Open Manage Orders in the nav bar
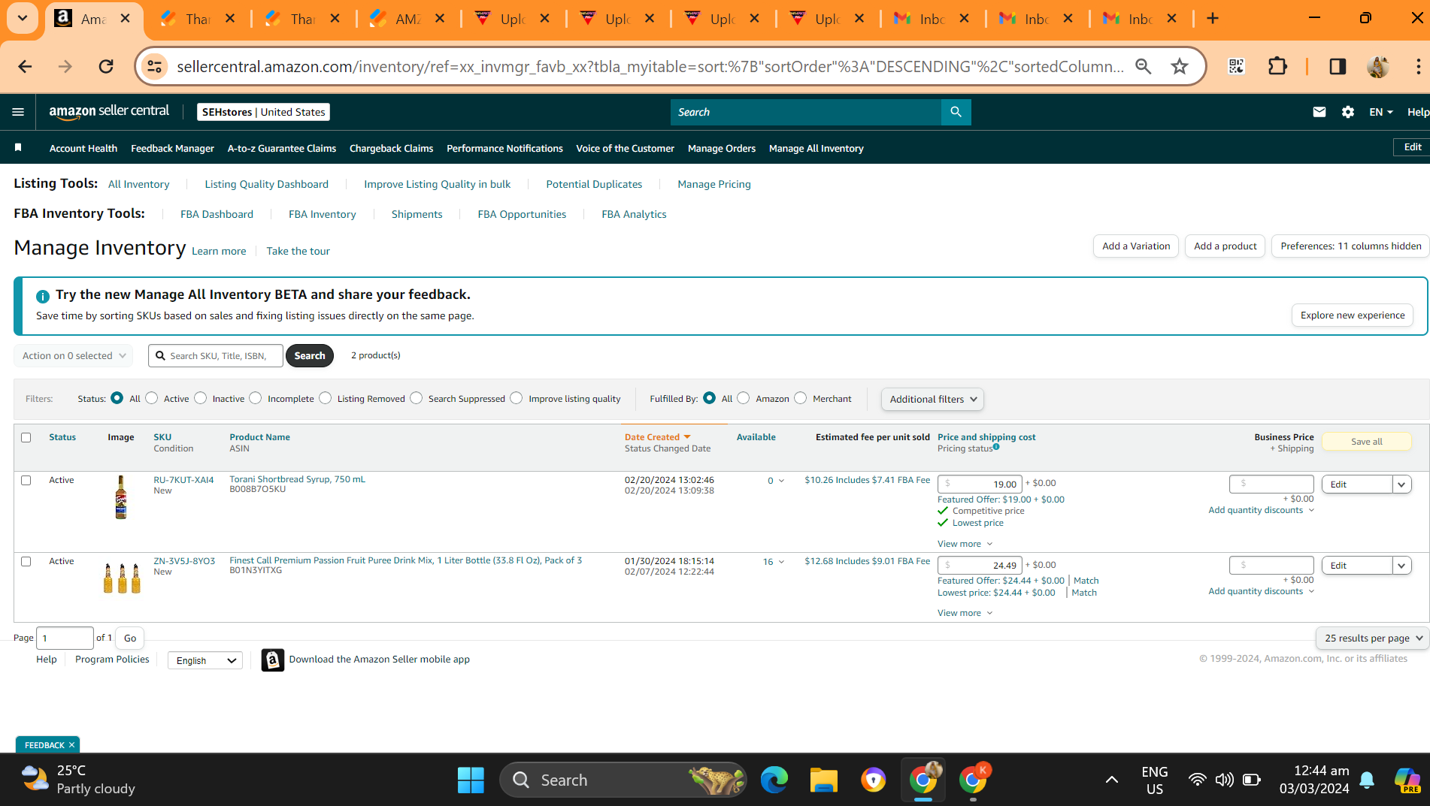The image size is (1430, 806). click(722, 148)
